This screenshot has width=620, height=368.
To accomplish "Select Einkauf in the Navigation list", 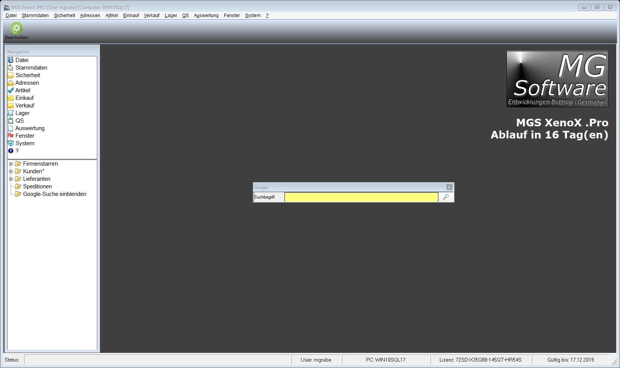I will point(25,98).
